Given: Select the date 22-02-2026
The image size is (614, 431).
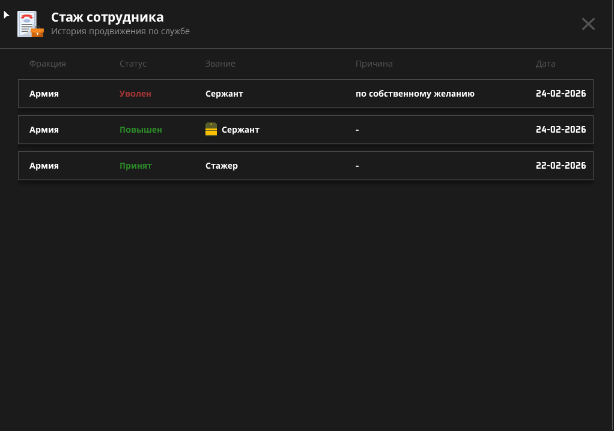Looking at the screenshot, I should tap(561, 166).
